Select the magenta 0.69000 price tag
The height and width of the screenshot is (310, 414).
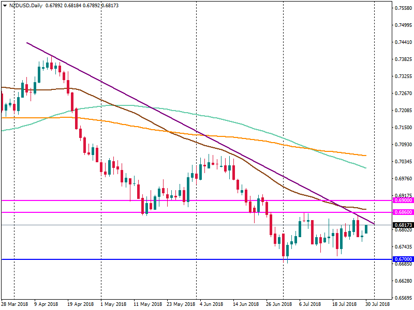[402, 200]
